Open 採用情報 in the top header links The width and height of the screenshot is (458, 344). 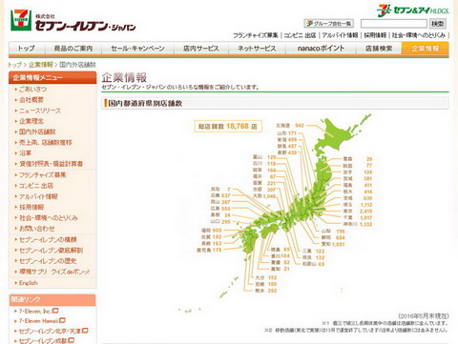click(x=375, y=35)
